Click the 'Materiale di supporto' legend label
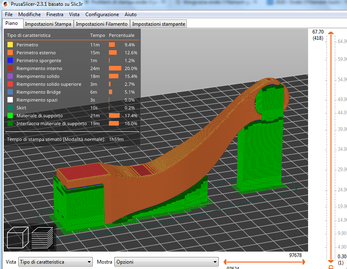 [x=40, y=116]
